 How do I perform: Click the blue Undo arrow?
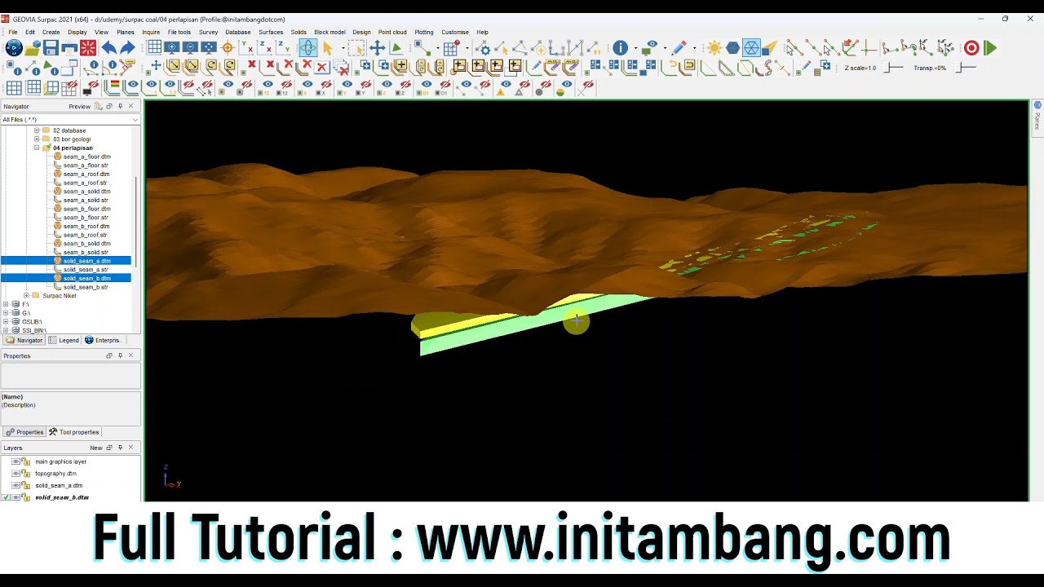pyautogui.click(x=108, y=48)
